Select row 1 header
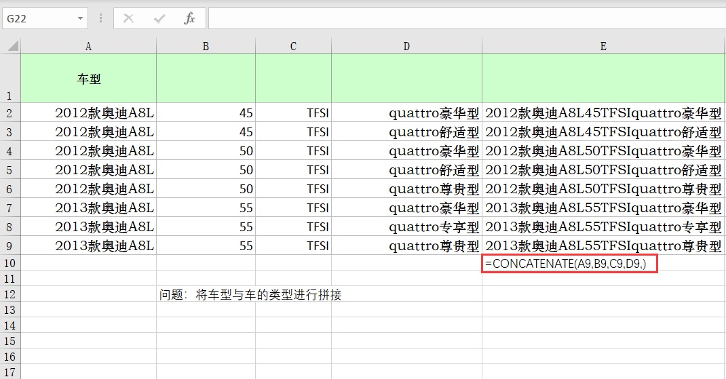Viewport: 726px width, 379px height. pyautogui.click(x=9, y=78)
